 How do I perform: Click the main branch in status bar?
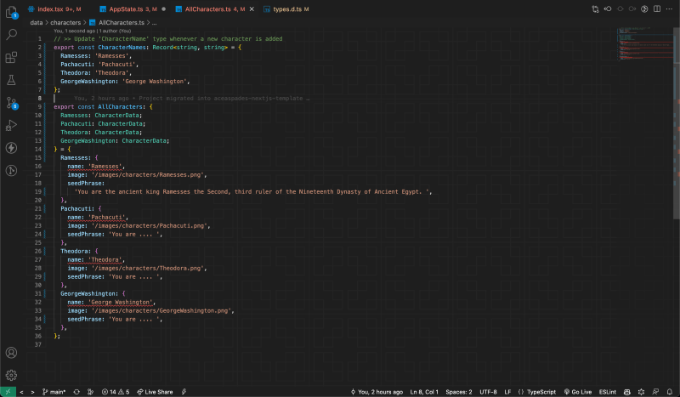54,392
